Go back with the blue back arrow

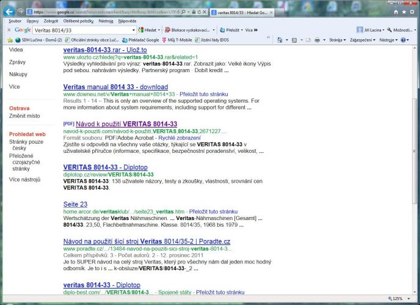coord(9,12)
